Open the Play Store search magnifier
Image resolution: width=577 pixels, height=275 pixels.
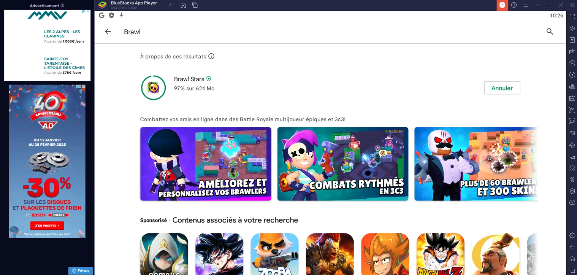550,31
